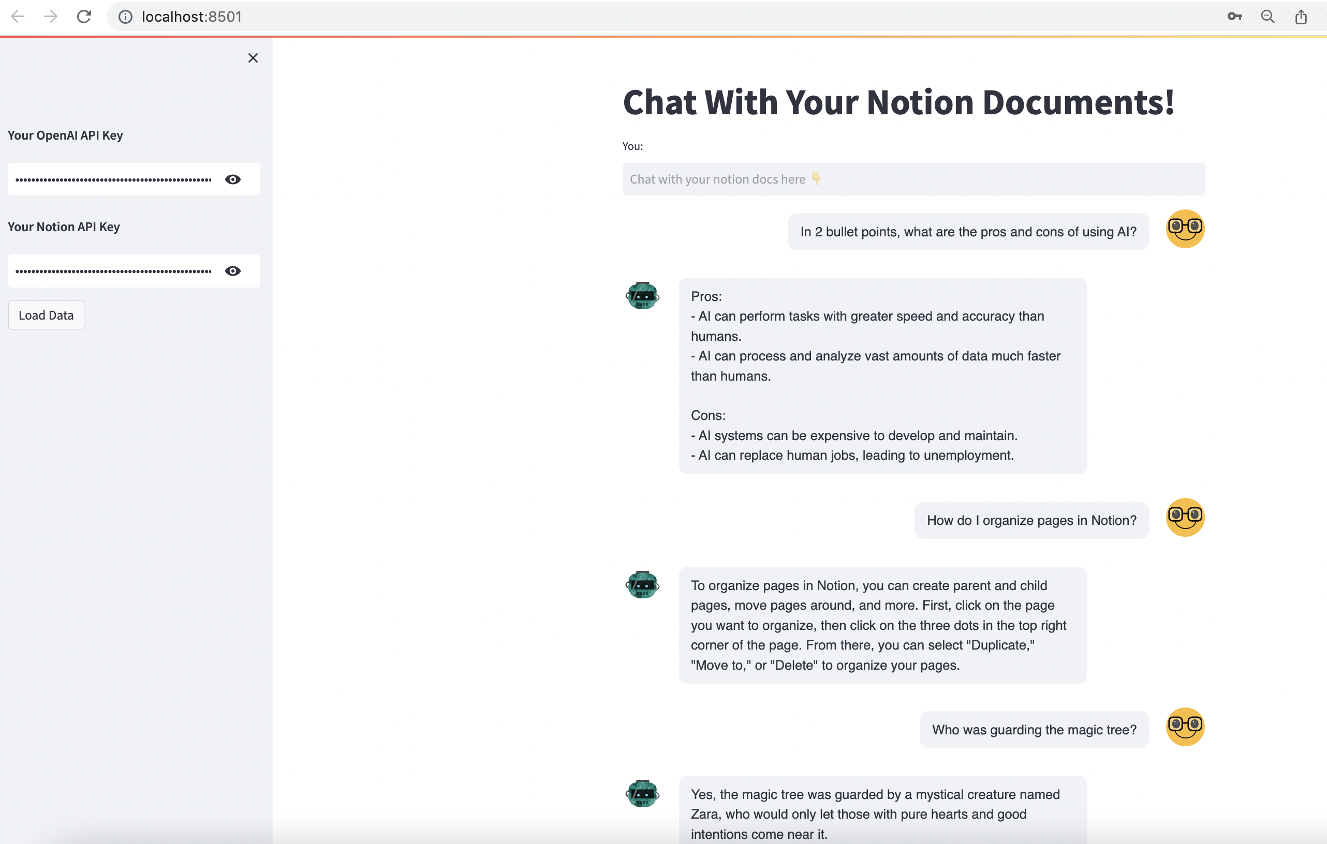This screenshot has width=1327, height=844.
Task: Click the Load Data button
Action: [x=46, y=315]
